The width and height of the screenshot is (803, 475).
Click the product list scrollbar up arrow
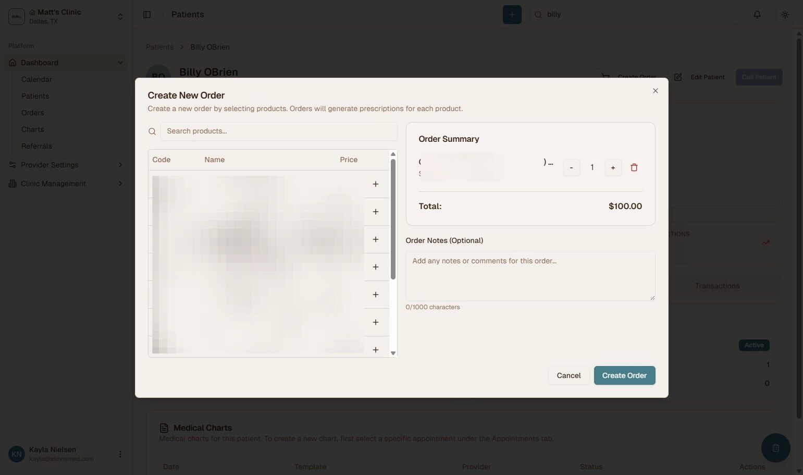393,154
